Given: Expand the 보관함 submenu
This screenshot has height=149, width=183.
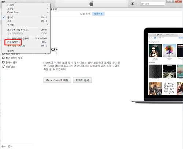Looking at the screenshot, I should click(x=26, y=9).
